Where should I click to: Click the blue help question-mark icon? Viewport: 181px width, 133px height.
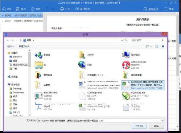click(163, 46)
